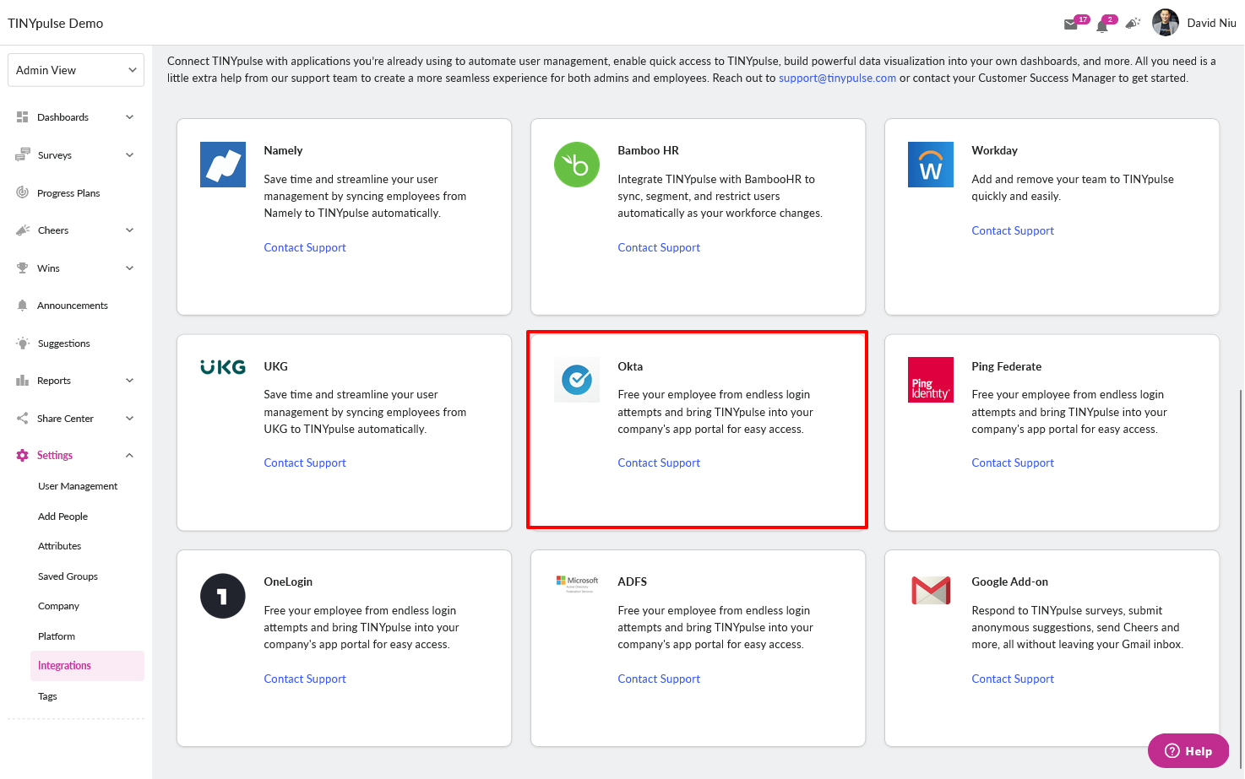Click the Wins trophy icon

[x=23, y=268]
